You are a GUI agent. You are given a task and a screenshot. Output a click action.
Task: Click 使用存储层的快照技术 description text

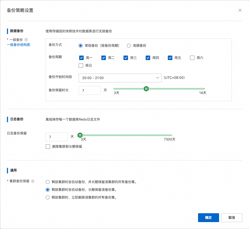(x=79, y=31)
